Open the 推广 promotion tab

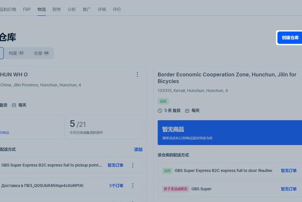(x=87, y=9)
